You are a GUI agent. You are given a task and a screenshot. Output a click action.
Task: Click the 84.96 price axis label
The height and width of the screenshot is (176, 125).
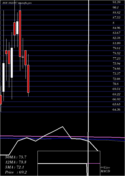click(116, 28)
